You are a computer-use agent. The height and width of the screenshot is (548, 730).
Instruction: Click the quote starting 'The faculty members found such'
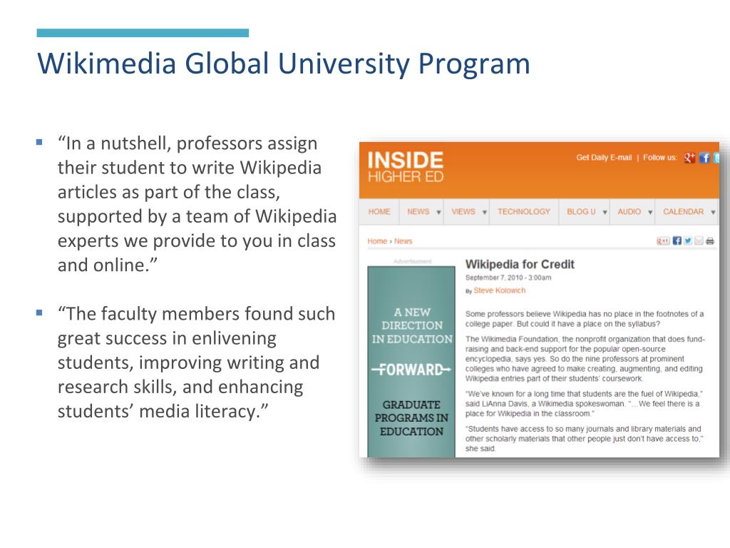coord(196,362)
